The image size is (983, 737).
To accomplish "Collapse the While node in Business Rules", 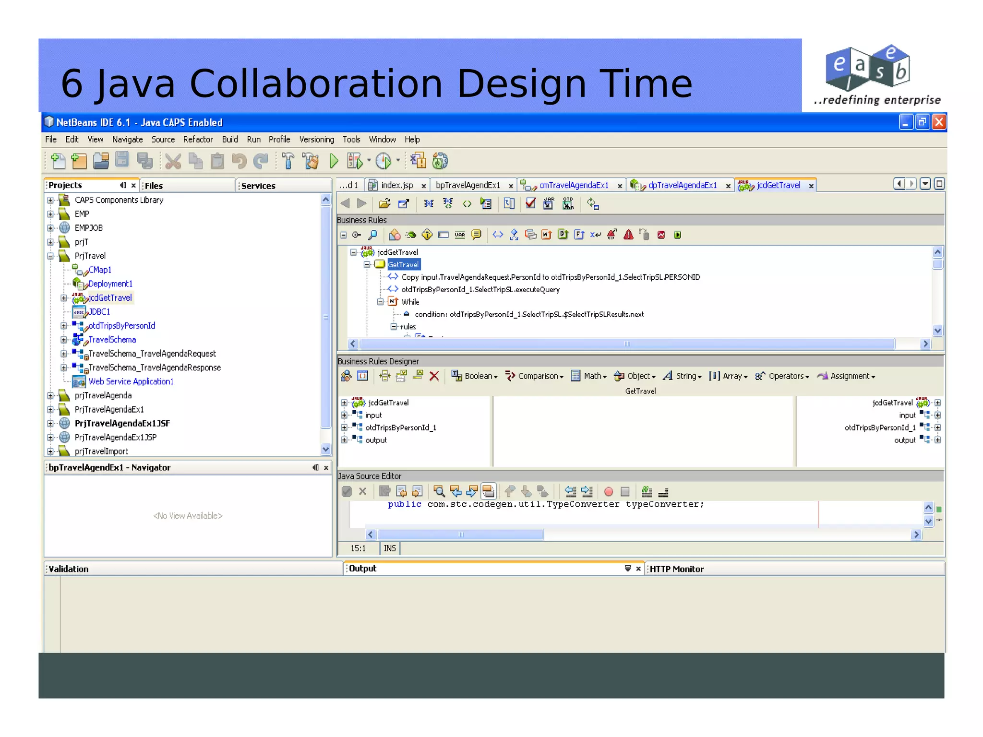I will point(380,302).
